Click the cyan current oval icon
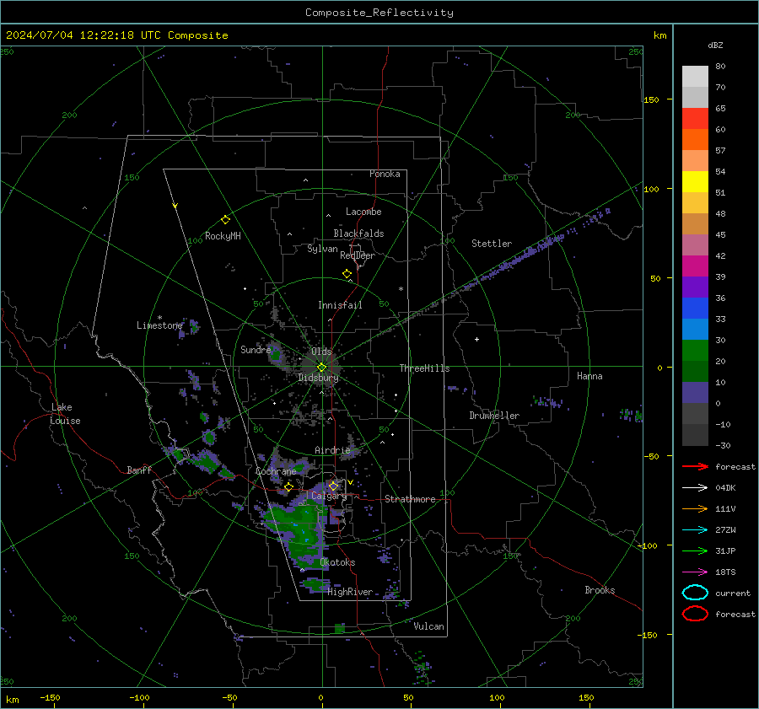The height and width of the screenshot is (709, 759). (695, 593)
